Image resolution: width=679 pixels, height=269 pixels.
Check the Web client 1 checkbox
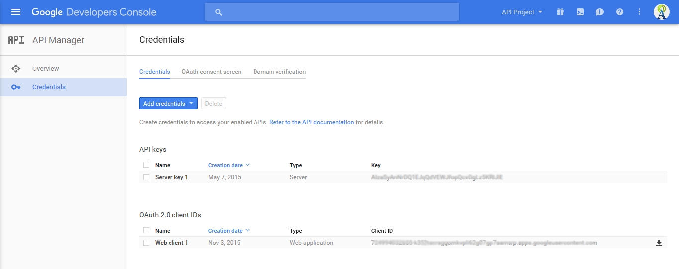(146, 243)
